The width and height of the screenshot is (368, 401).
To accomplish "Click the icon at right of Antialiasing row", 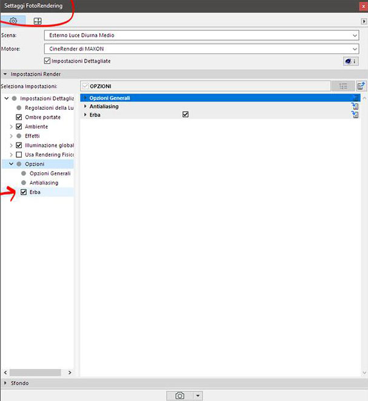I will 355,106.
